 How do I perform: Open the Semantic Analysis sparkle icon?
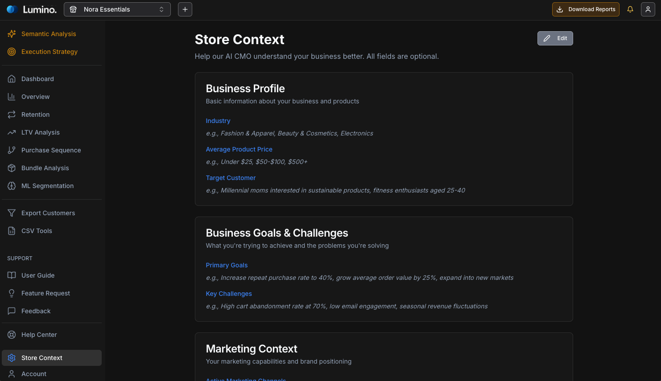[x=12, y=34]
